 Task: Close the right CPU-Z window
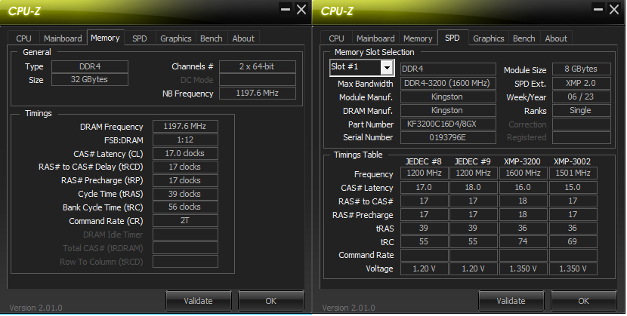tap(614, 9)
